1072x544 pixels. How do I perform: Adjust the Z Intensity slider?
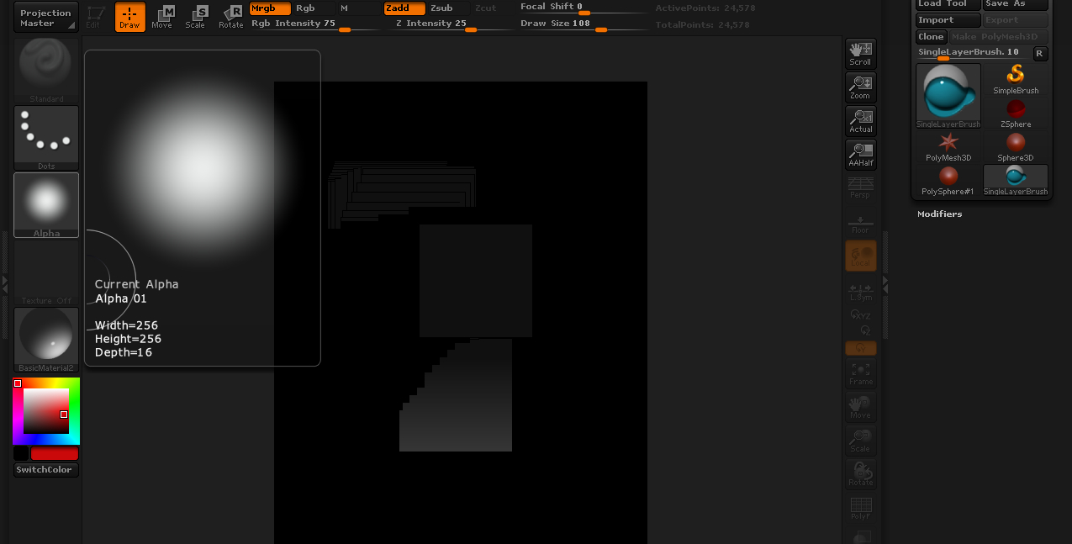point(448,24)
